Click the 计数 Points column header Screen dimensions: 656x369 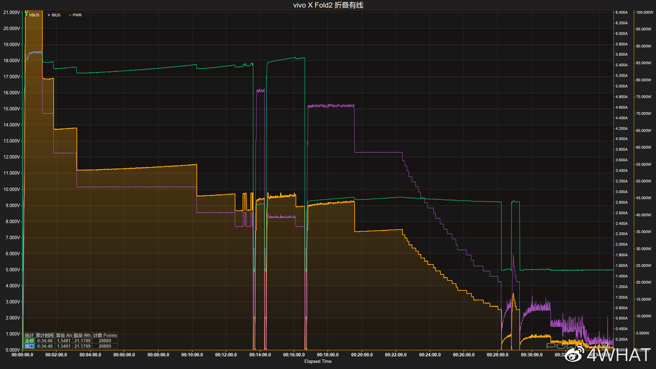coord(105,335)
